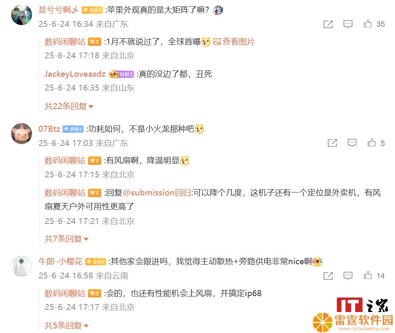Open reply box for 07Btz's comment

coord(352,143)
